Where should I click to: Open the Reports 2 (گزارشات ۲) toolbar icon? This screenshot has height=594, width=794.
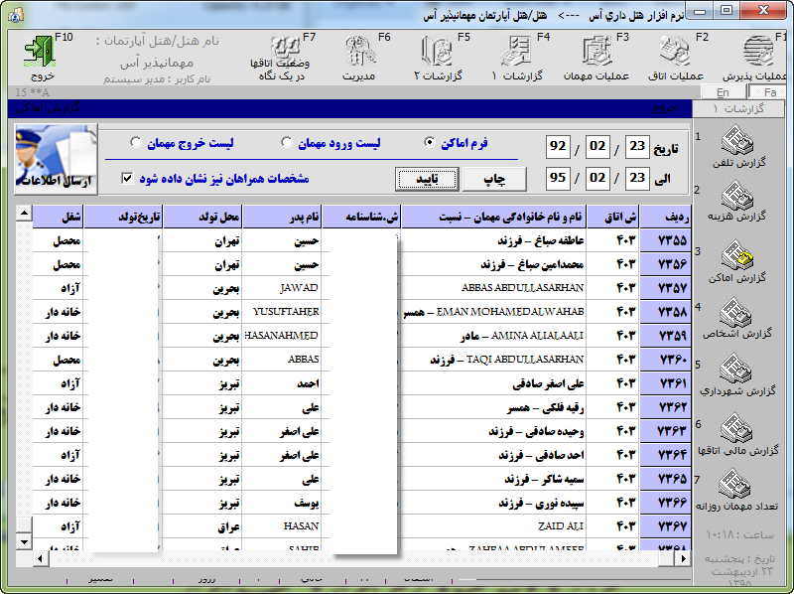coord(437,50)
